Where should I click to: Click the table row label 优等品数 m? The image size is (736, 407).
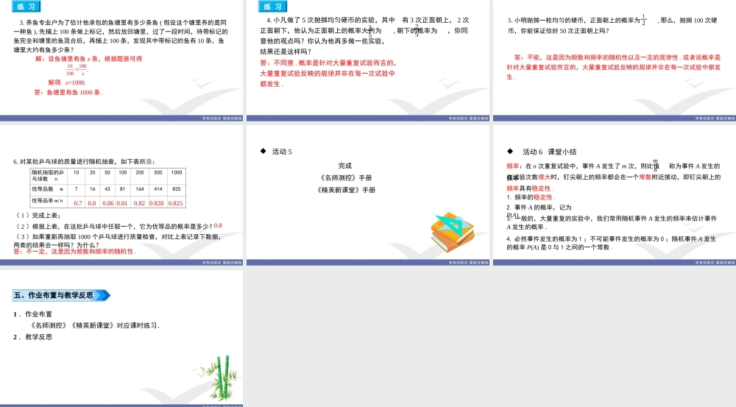coord(47,188)
